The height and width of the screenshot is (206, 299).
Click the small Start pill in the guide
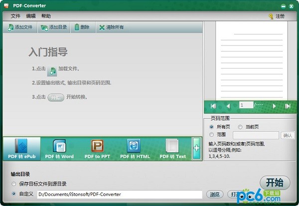(x=56, y=97)
